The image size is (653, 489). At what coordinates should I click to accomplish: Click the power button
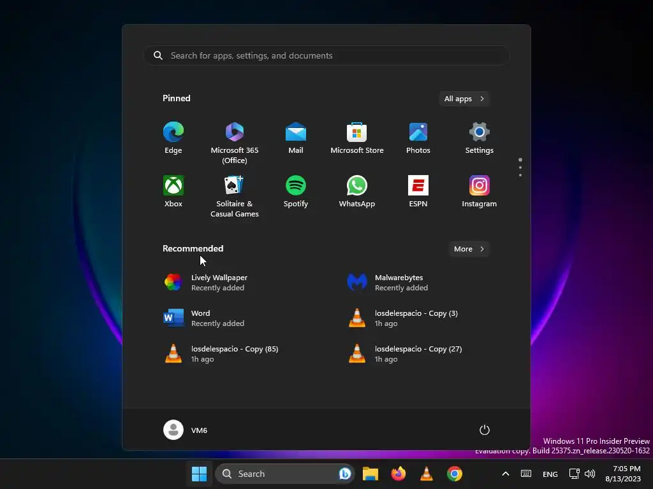pyautogui.click(x=485, y=430)
